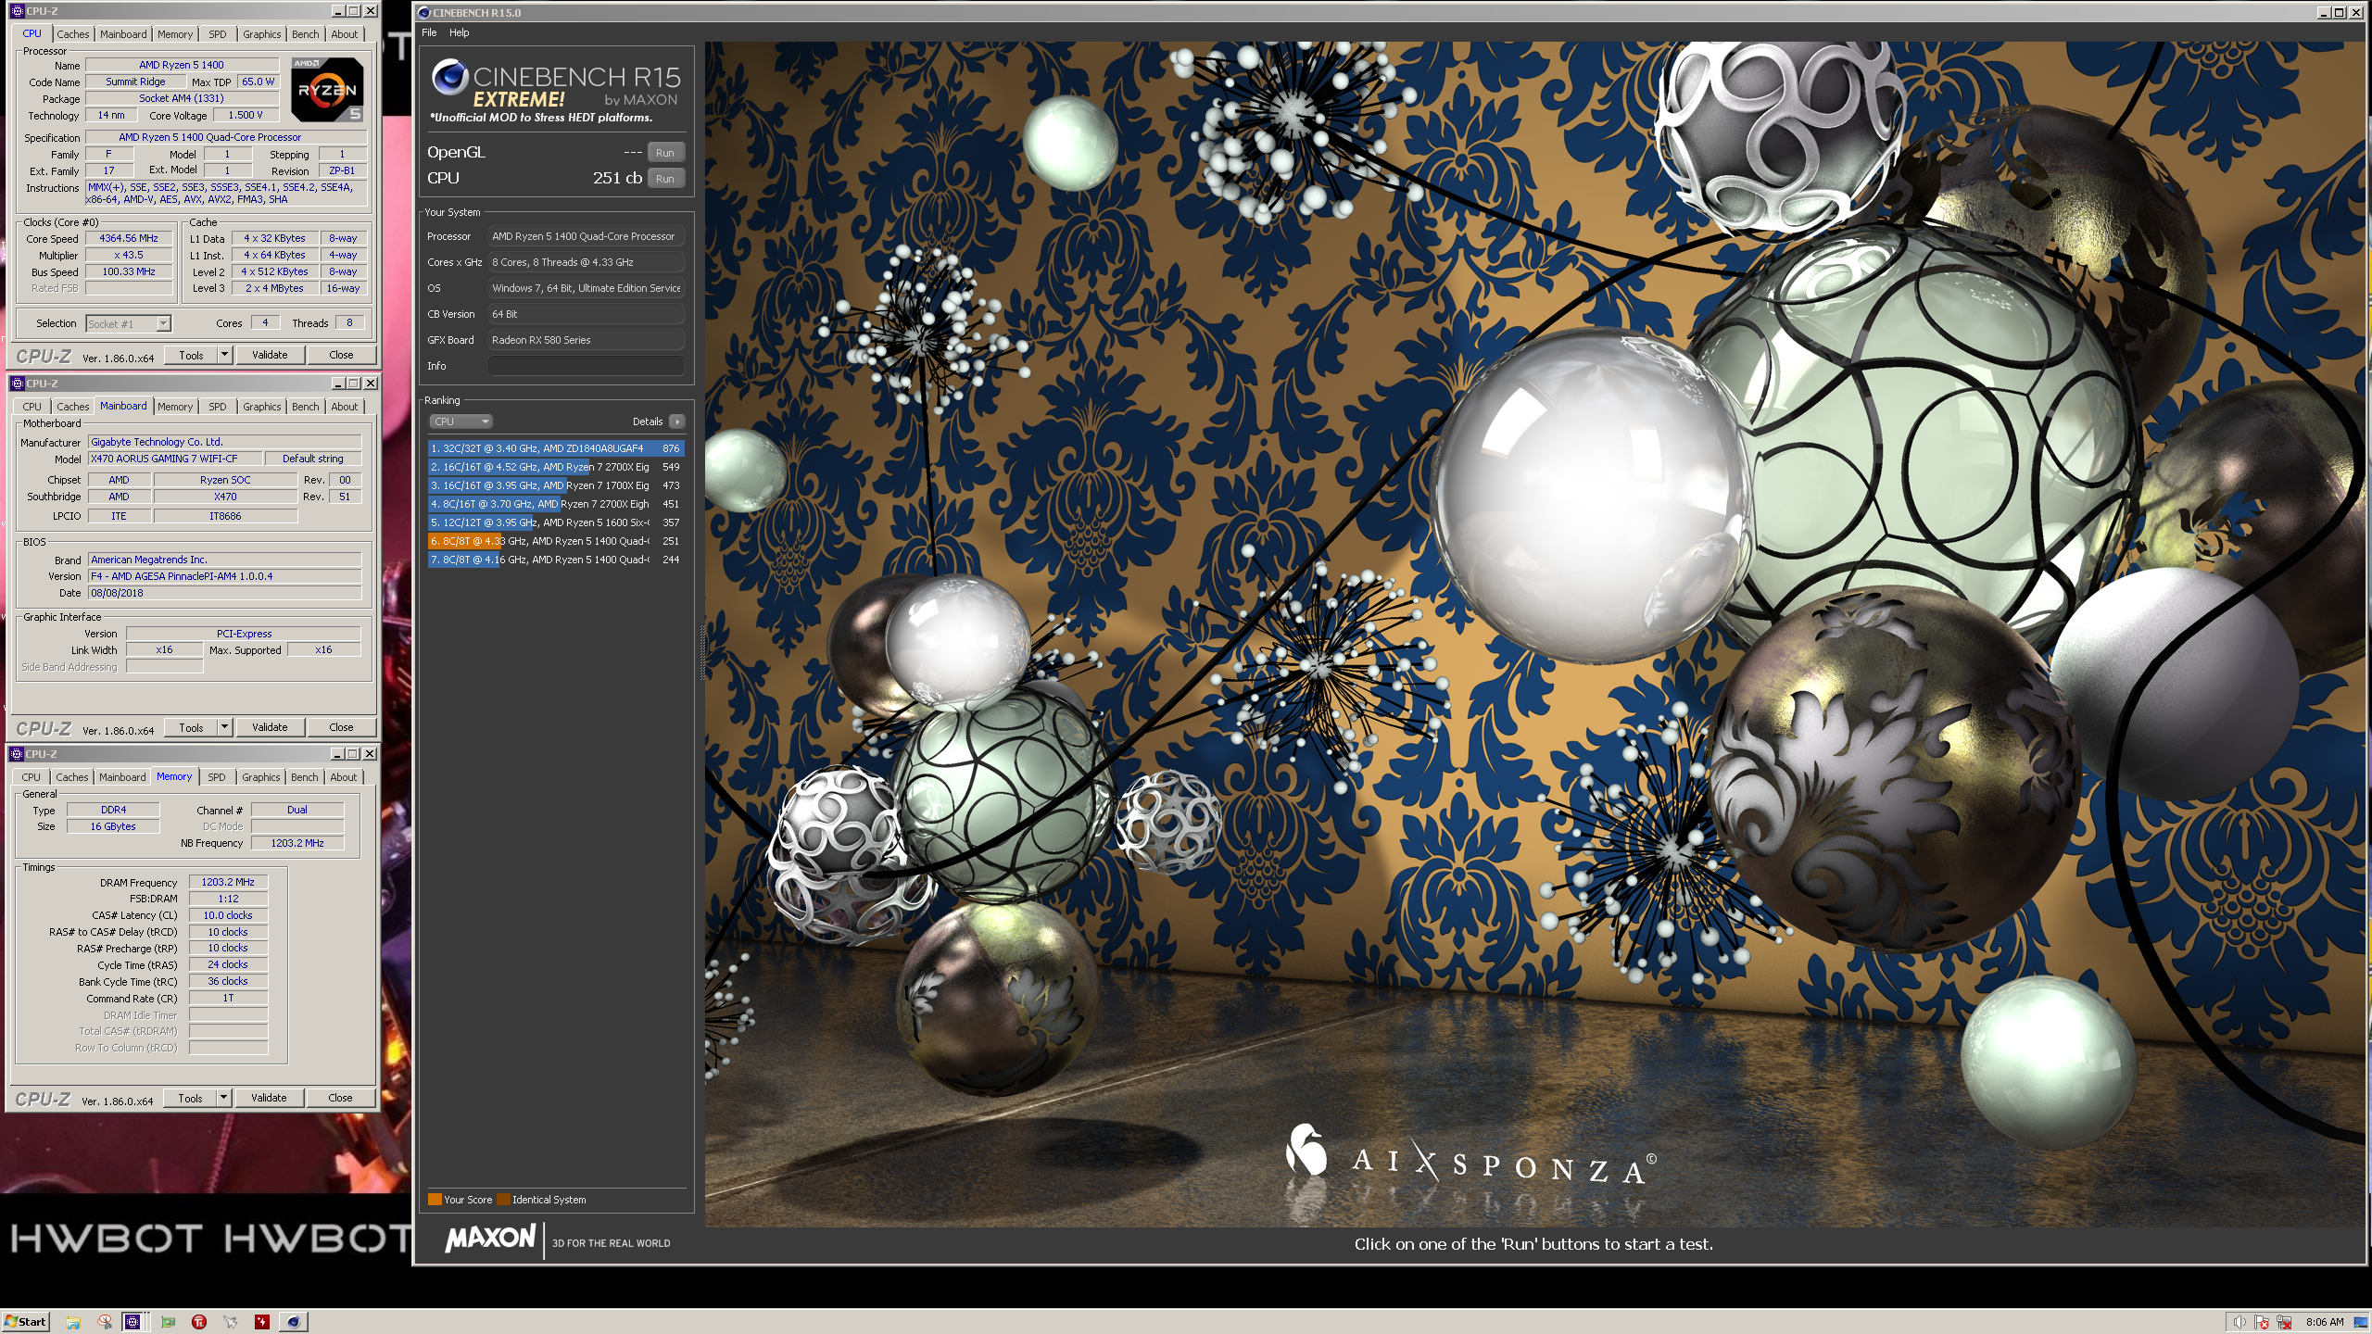Select ranking row 16C/16T @ 3.95 GHz

555,485
